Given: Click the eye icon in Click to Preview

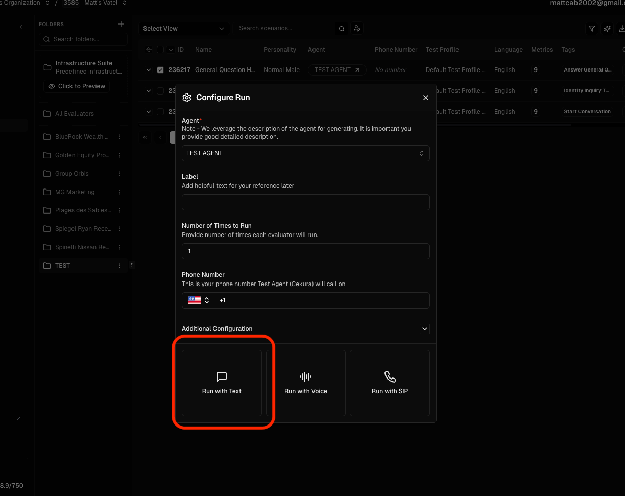Looking at the screenshot, I should (x=52, y=86).
